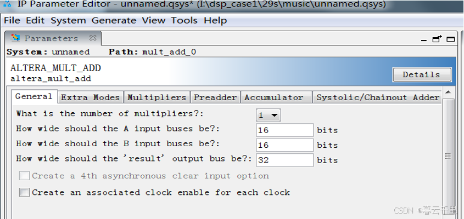Minimize the Parameters panel
Viewport: 464px width, 219px height.
coord(424,39)
